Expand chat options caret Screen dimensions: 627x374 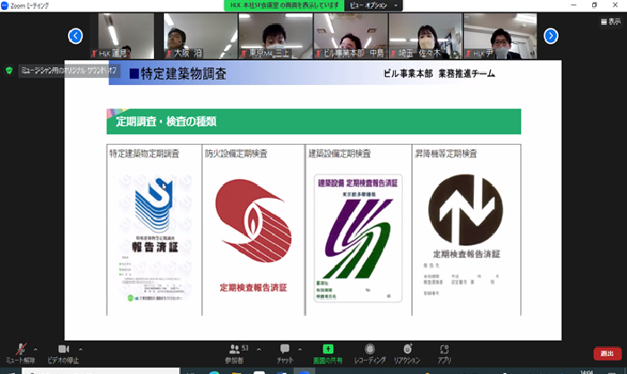pyautogui.click(x=300, y=350)
